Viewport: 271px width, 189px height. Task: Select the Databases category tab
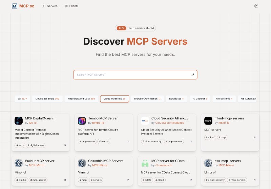[176, 99]
